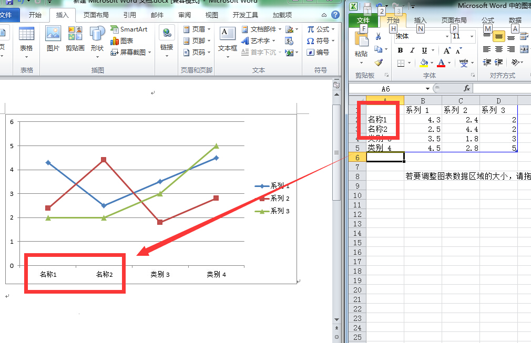The image size is (531, 343).
Task: Open Excel font size 11 dropdown
Action: (x=472, y=36)
